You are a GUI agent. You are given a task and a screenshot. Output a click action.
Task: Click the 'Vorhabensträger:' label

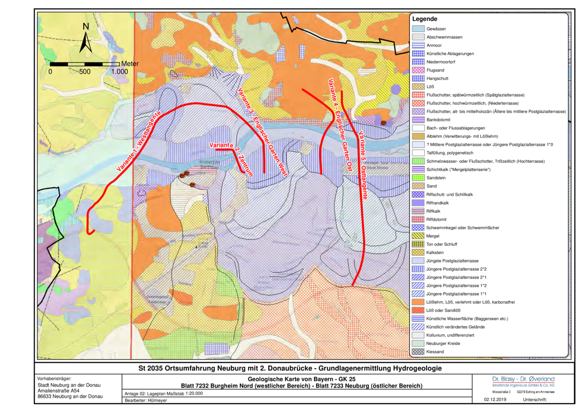[54, 379]
